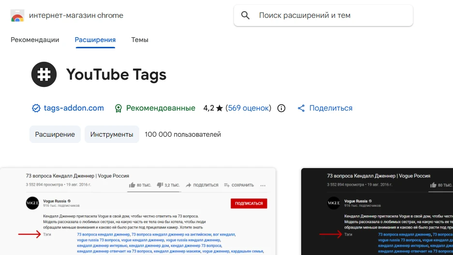
Task: Click the verified publisher badge icon
Action: pyautogui.click(x=36, y=108)
